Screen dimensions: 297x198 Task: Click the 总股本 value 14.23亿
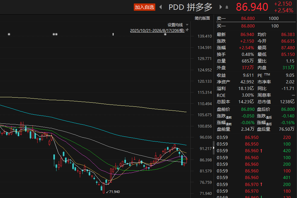tap(246, 102)
